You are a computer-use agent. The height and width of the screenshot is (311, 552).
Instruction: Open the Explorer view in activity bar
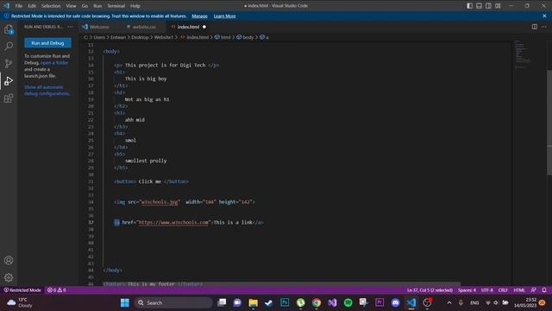point(9,29)
